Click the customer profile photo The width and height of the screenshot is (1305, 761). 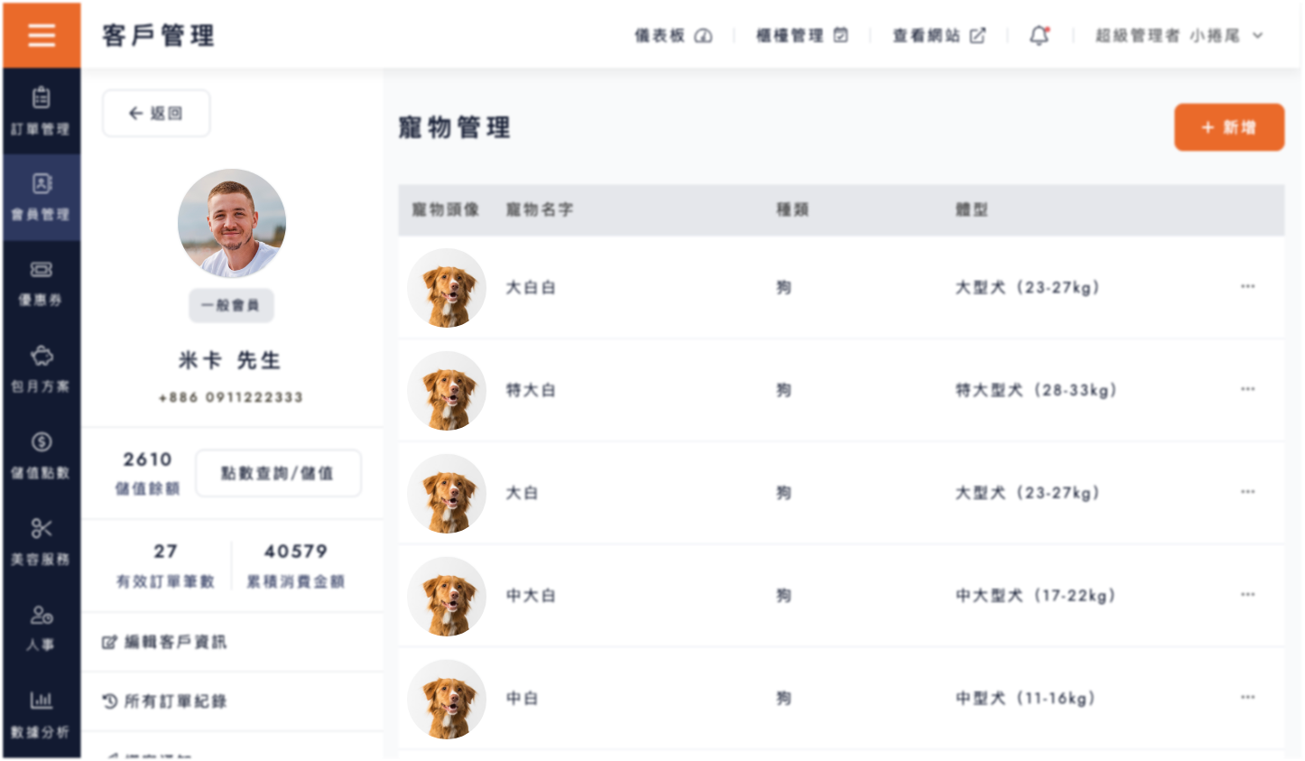232,223
